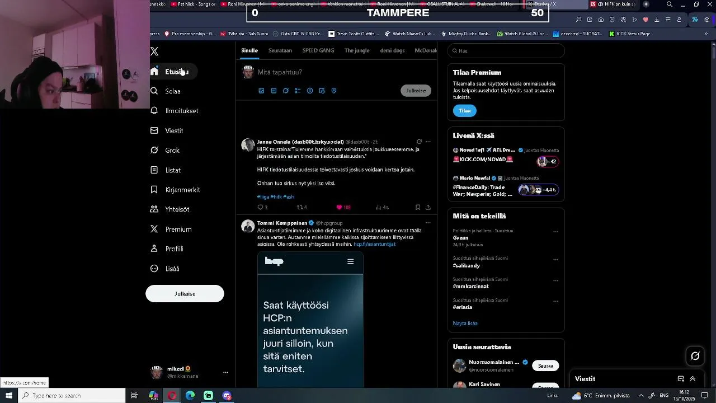Share Janne Onnela's post

point(428,207)
